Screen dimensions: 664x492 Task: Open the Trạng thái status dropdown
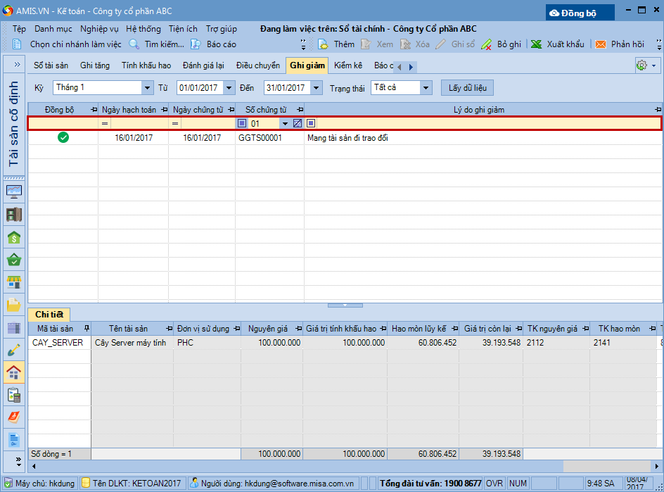pyautogui.click(x=426, y=88)
